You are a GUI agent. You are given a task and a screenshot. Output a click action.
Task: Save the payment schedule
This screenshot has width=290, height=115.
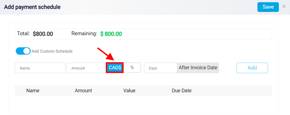coord(268,7)
